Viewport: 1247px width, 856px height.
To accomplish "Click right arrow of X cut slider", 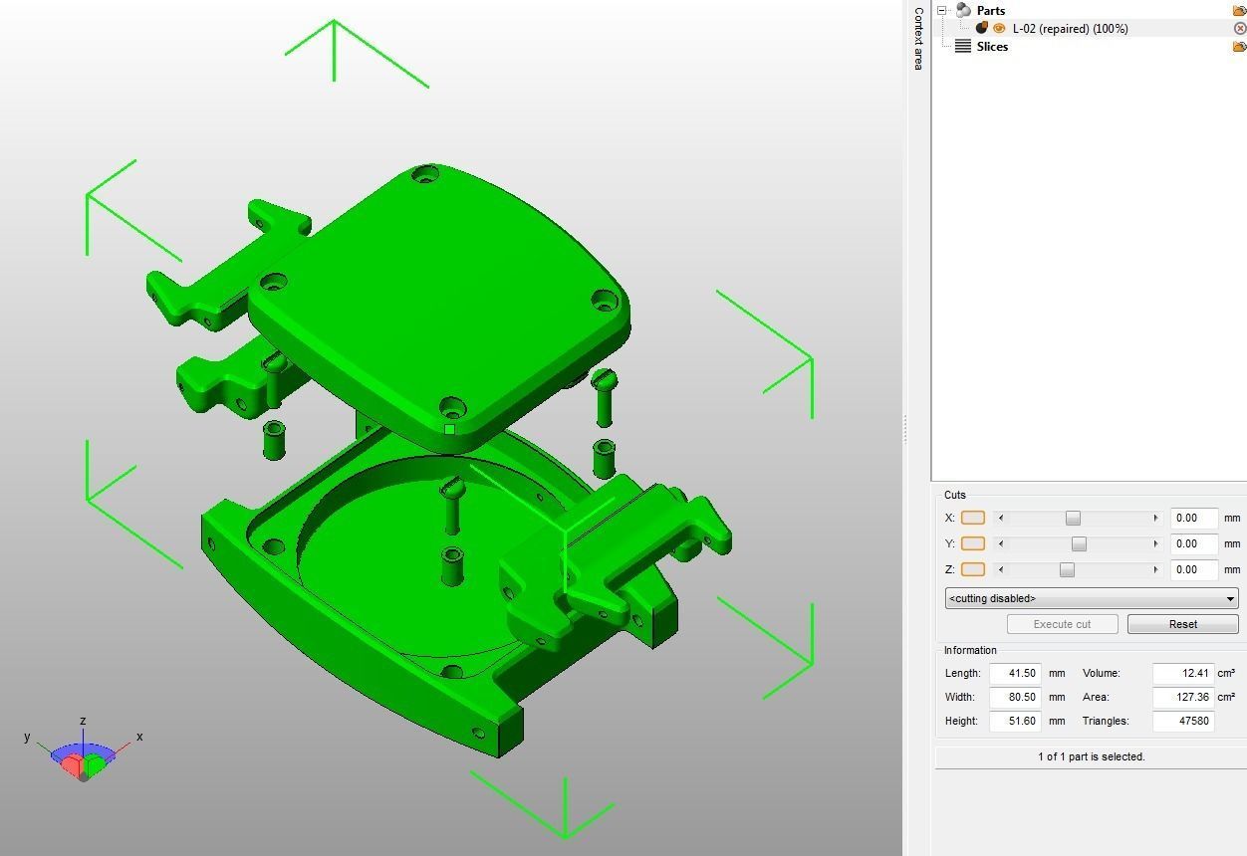I will [x=1155, y=518].
